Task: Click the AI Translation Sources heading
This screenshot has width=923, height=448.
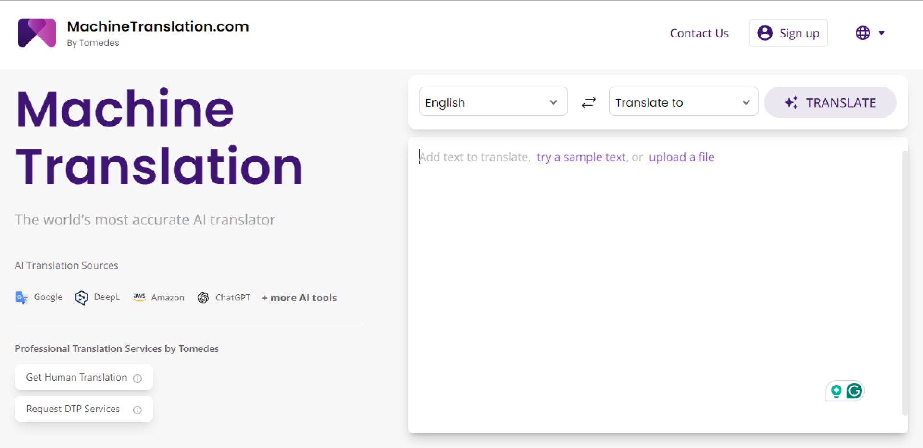Action: click(66, 266)
